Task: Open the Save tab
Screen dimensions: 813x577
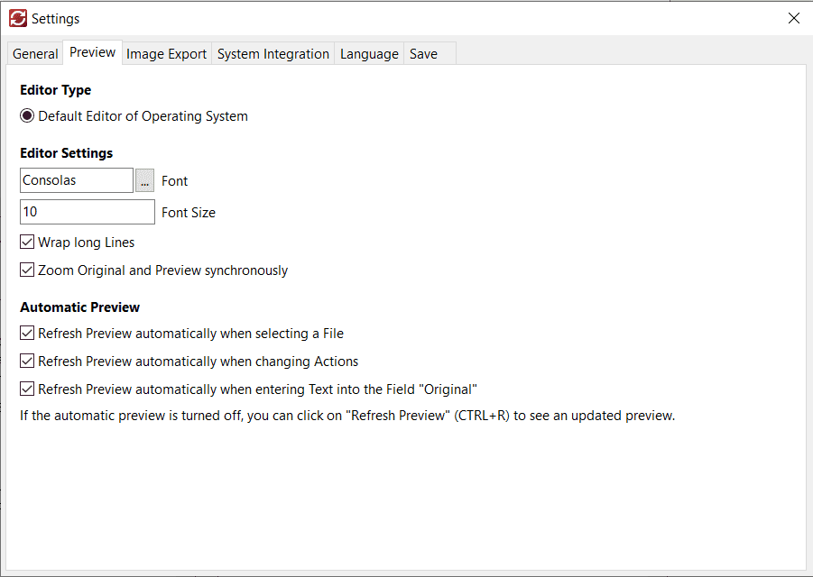Action: [x=423, y=54]
